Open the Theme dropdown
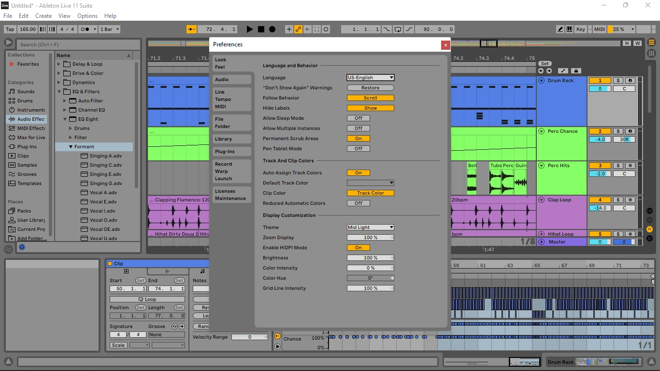The height and width of the screenshot is (371, 660). [x=371, y=228]
